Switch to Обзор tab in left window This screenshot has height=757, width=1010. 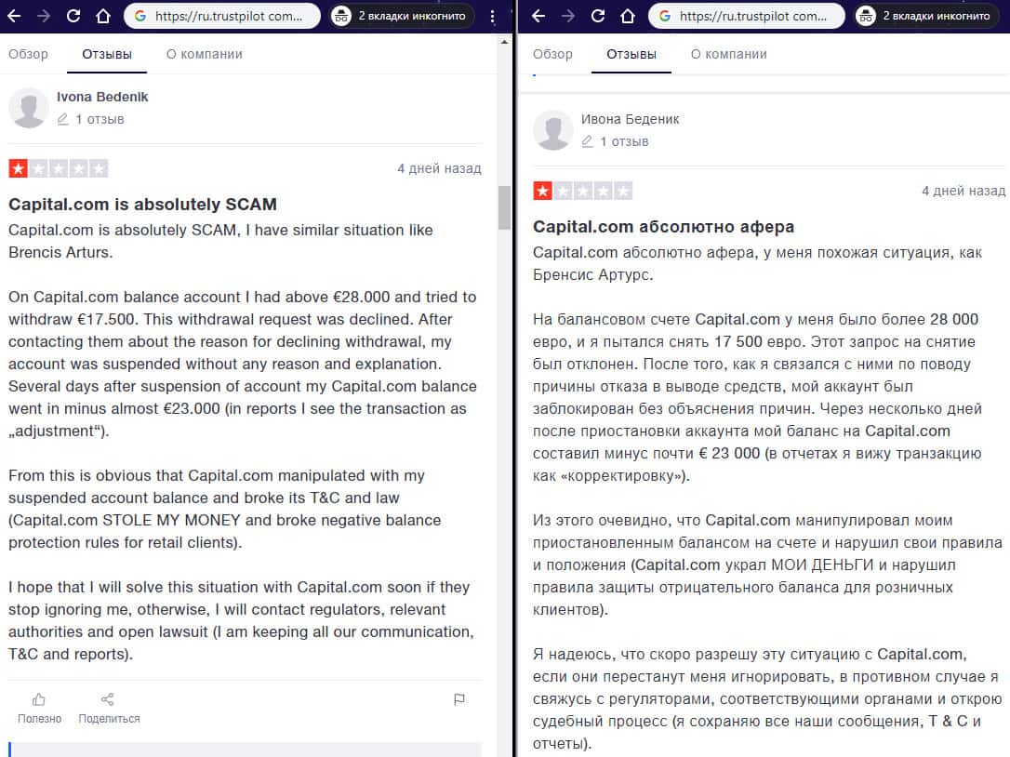[28, 54]
